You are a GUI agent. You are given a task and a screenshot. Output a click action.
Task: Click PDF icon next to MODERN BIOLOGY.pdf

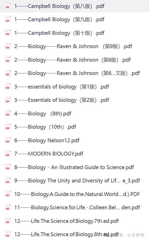click(8, 154)
